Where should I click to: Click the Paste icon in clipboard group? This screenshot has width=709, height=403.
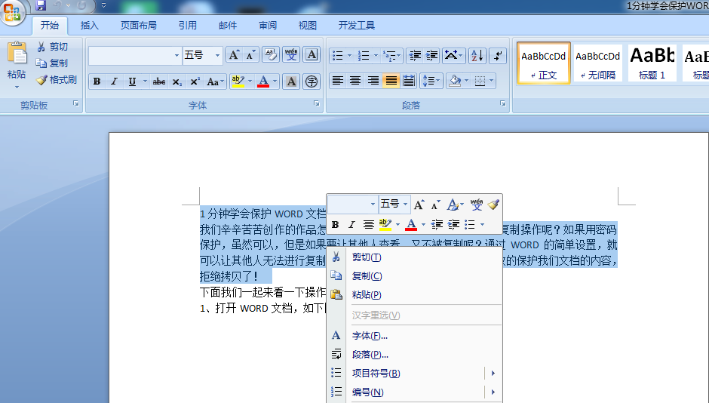(x=17, y=54)
